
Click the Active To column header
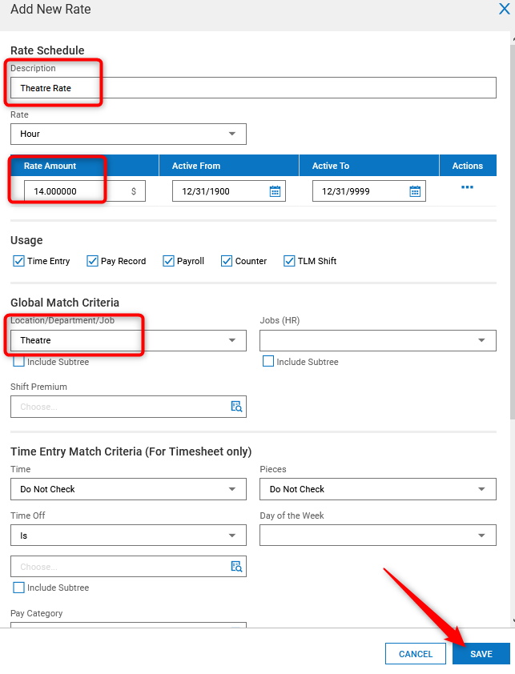pos(336,165)
